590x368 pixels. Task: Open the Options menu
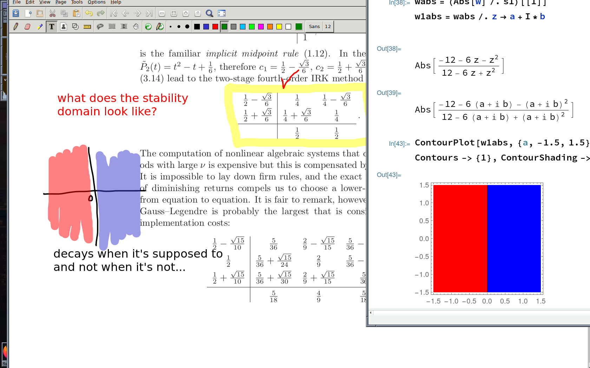click(x=97, y=2)
